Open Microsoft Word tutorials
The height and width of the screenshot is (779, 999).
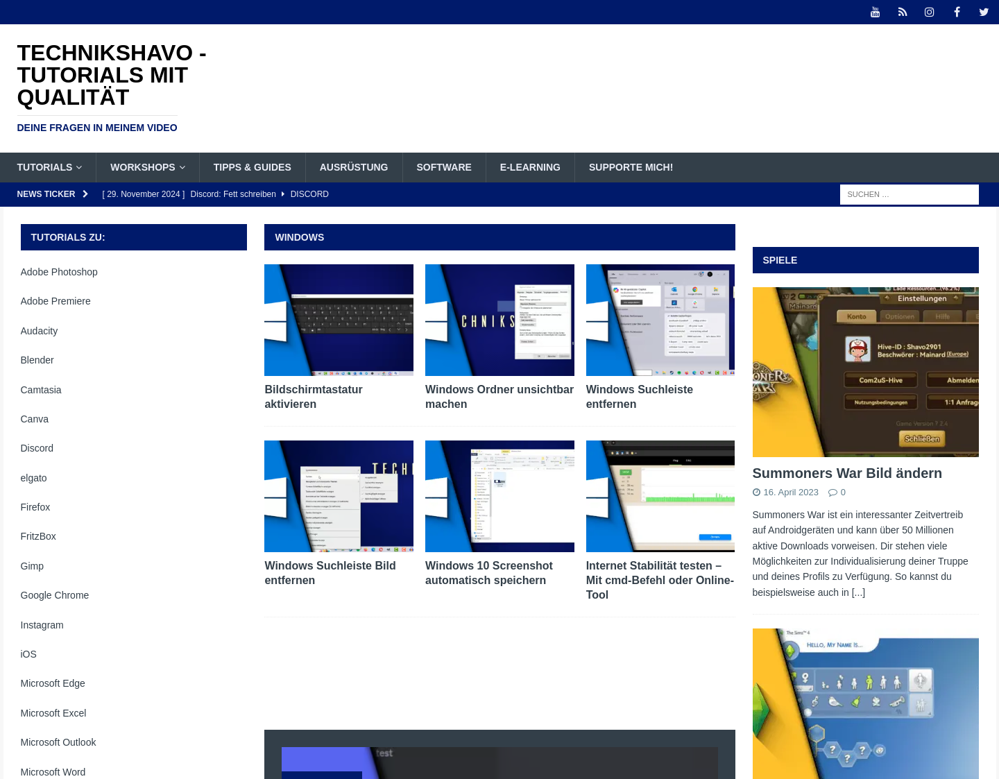(53, 772)
